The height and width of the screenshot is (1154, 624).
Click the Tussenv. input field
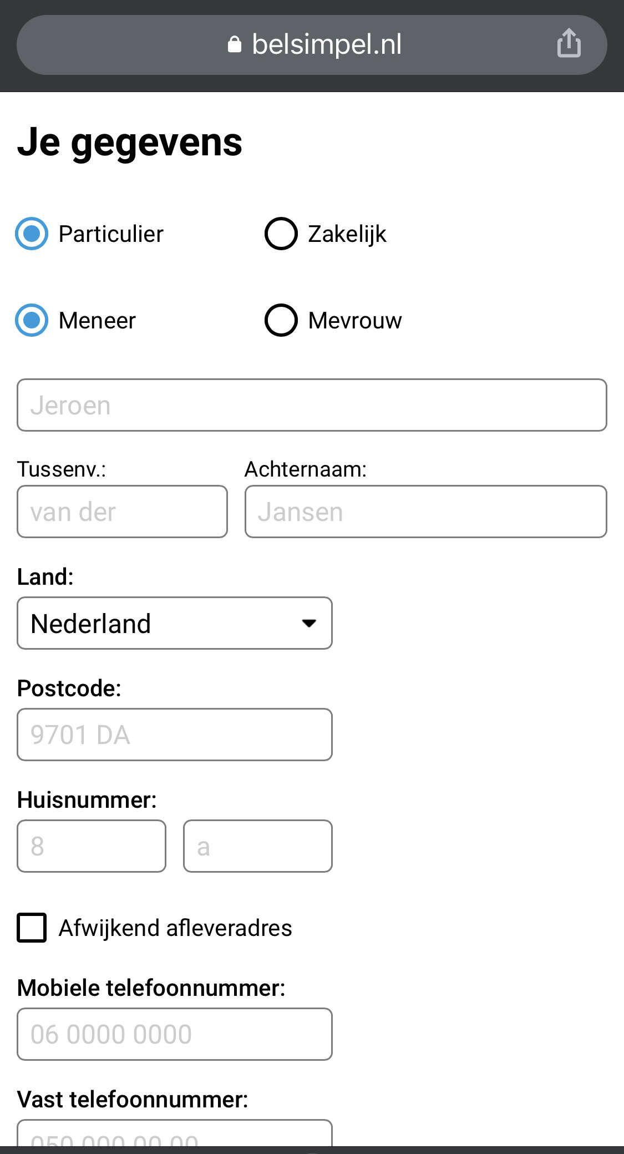(122, 512)
